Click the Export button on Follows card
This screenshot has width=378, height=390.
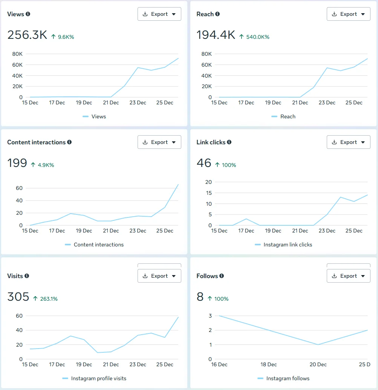tap(348, 275)
